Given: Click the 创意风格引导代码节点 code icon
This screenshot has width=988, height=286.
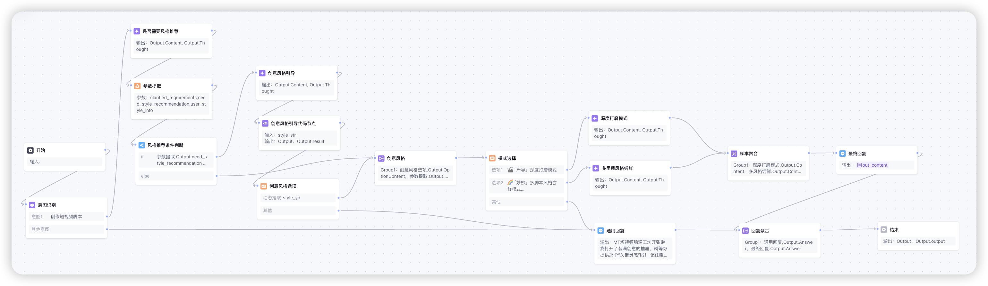Looking at the screenshot, I should click(x=265, y=123).
